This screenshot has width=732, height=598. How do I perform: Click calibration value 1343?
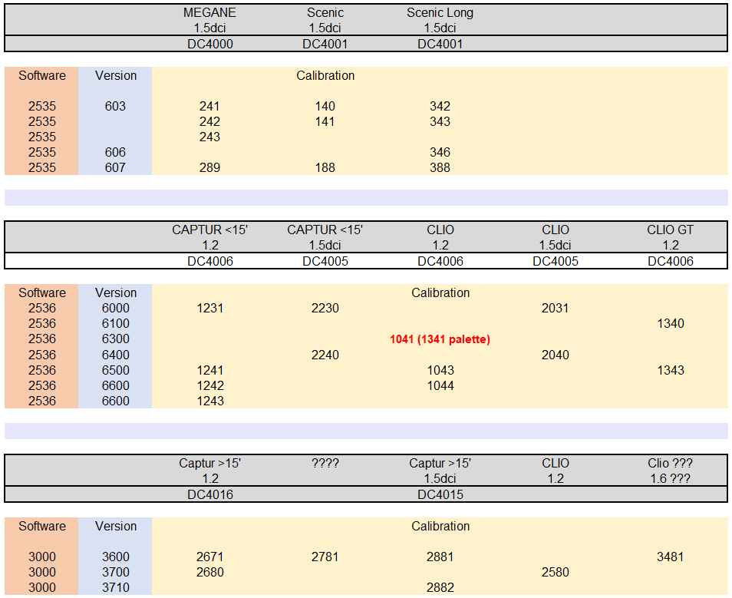click(x=671, y=371)
